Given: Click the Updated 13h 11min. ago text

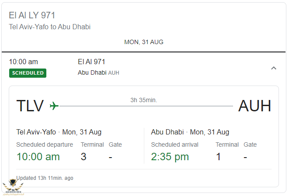Looking at the screenshot, I should click(45, 178).
